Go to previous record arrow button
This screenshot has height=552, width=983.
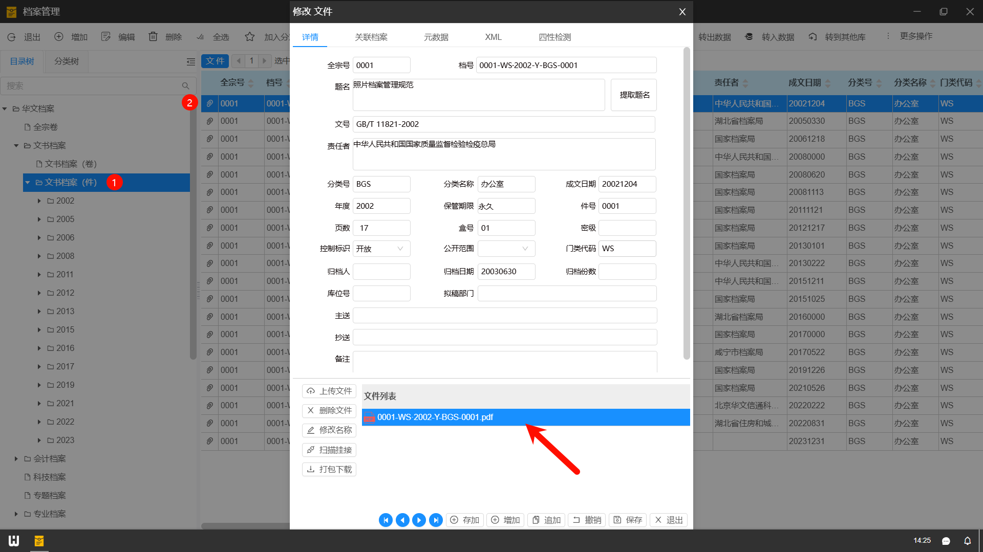coord(402,520)
